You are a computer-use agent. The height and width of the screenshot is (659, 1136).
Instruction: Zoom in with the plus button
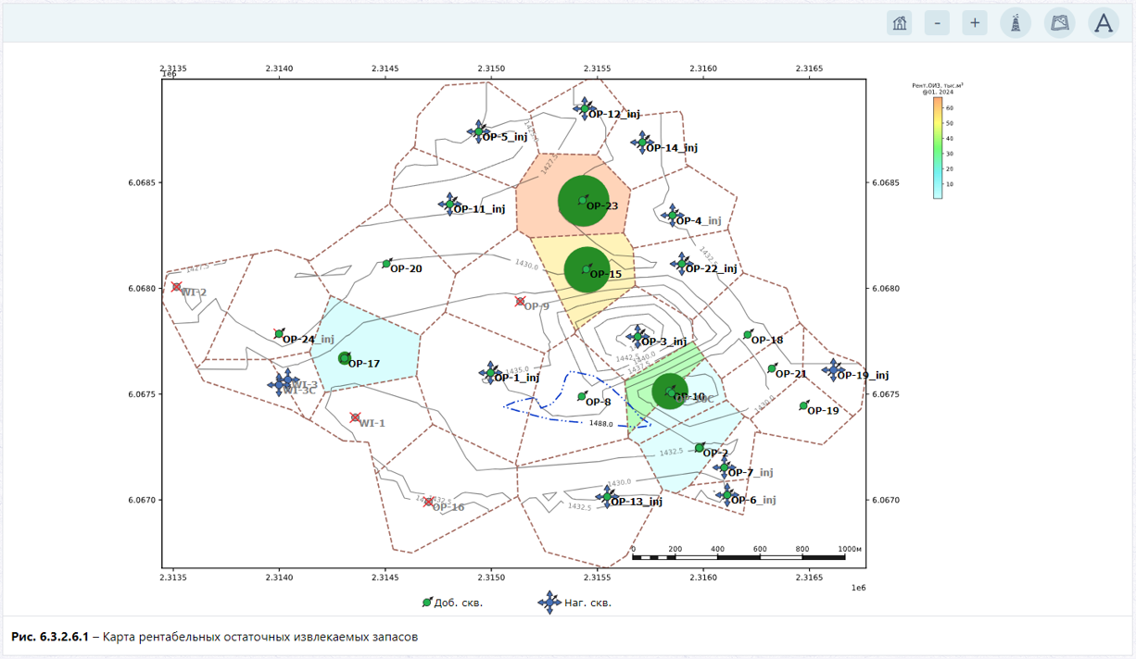tap(974, 23)
